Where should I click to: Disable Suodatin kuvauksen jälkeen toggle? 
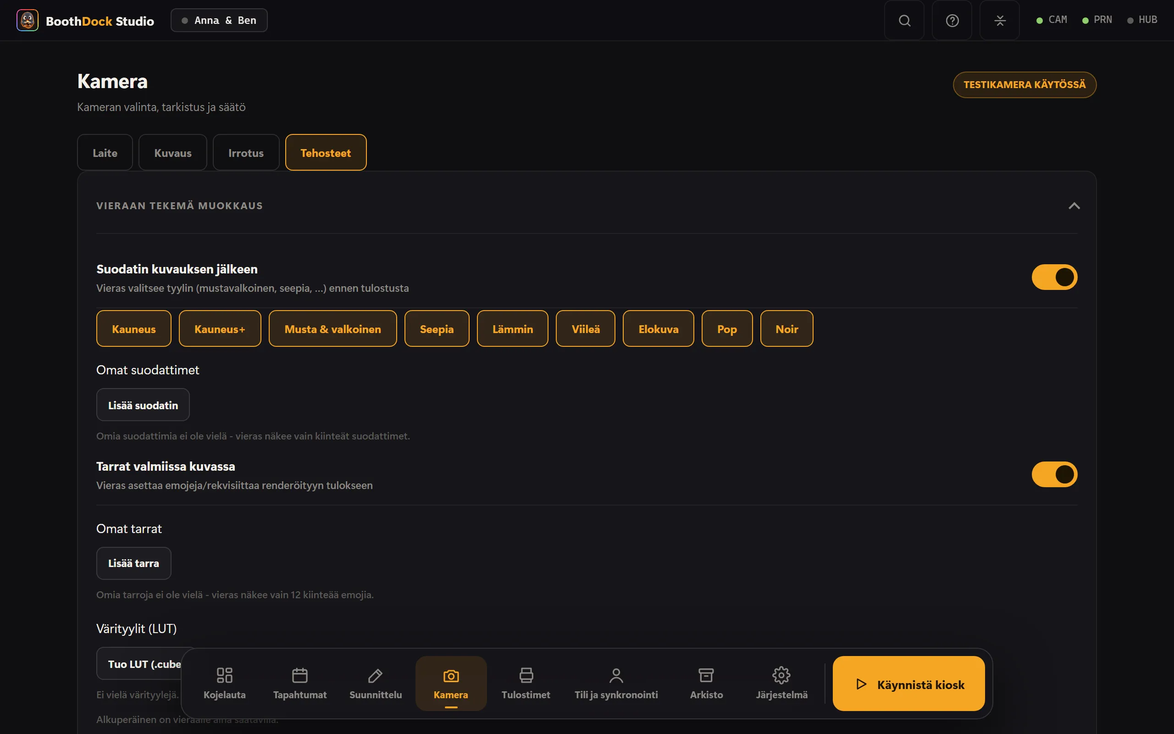click(x=1054, y=277)
